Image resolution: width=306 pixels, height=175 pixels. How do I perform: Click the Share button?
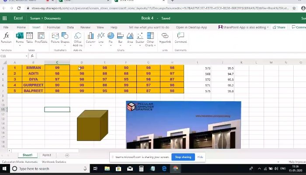tap(279, 27)
